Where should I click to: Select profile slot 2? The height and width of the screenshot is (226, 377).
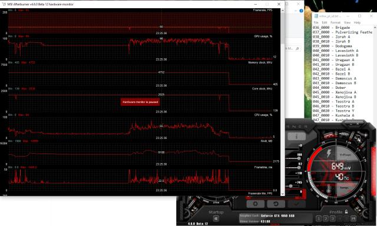(x=326, y=218)
